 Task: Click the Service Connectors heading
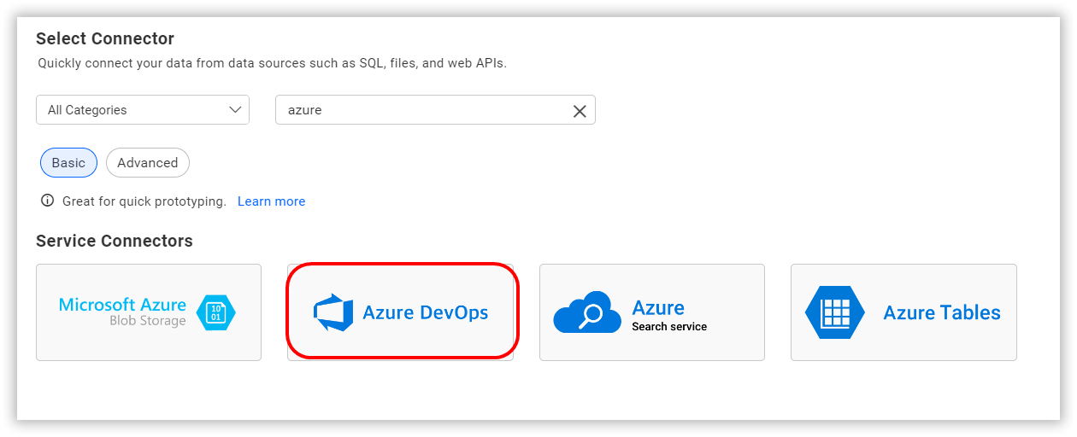point(115,241)
